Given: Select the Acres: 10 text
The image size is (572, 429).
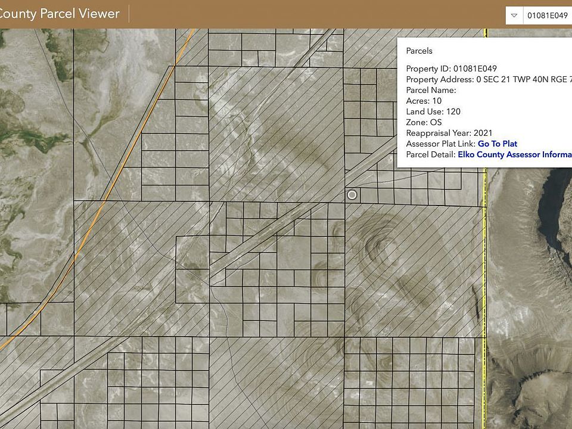Looking at the screenshot, I should tap(424, 101).
